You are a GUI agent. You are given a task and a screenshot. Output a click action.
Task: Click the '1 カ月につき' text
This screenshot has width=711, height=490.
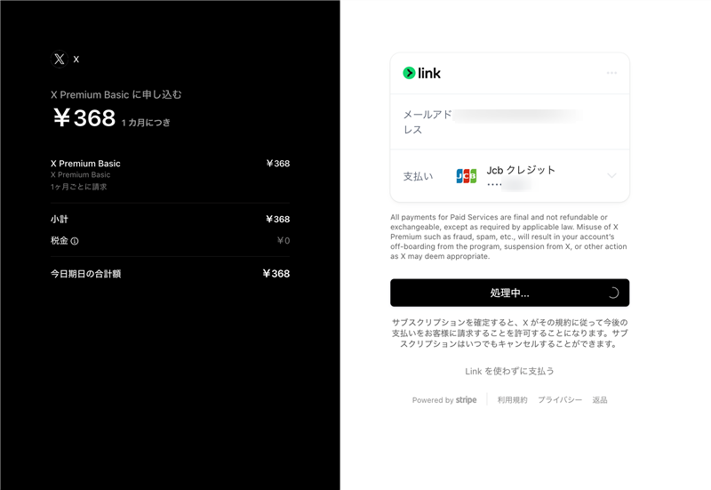pyautogui.click(x=146, y=123)
